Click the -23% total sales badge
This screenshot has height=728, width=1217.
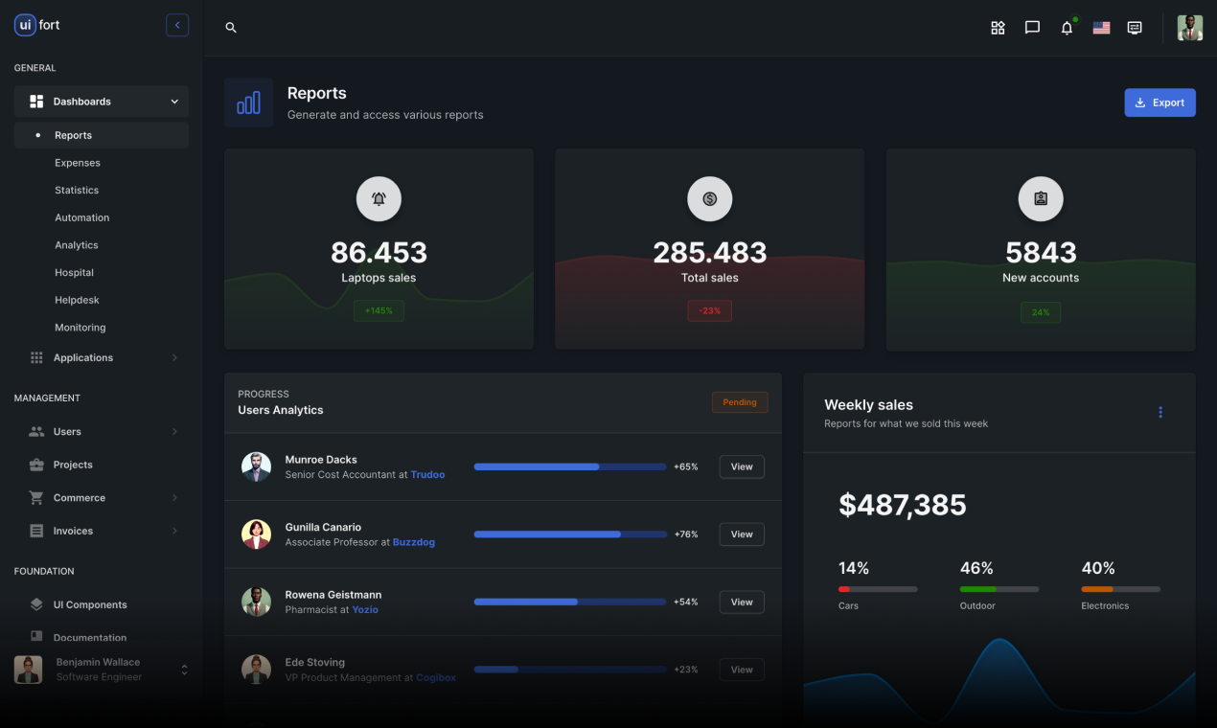point(710,311)
